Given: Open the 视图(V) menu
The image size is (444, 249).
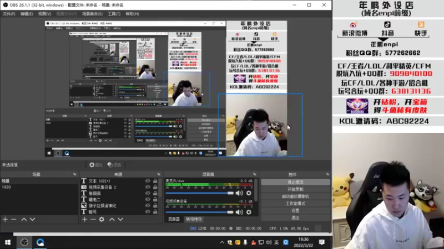Looking at the screenshot, I should [x=44, y=14].
